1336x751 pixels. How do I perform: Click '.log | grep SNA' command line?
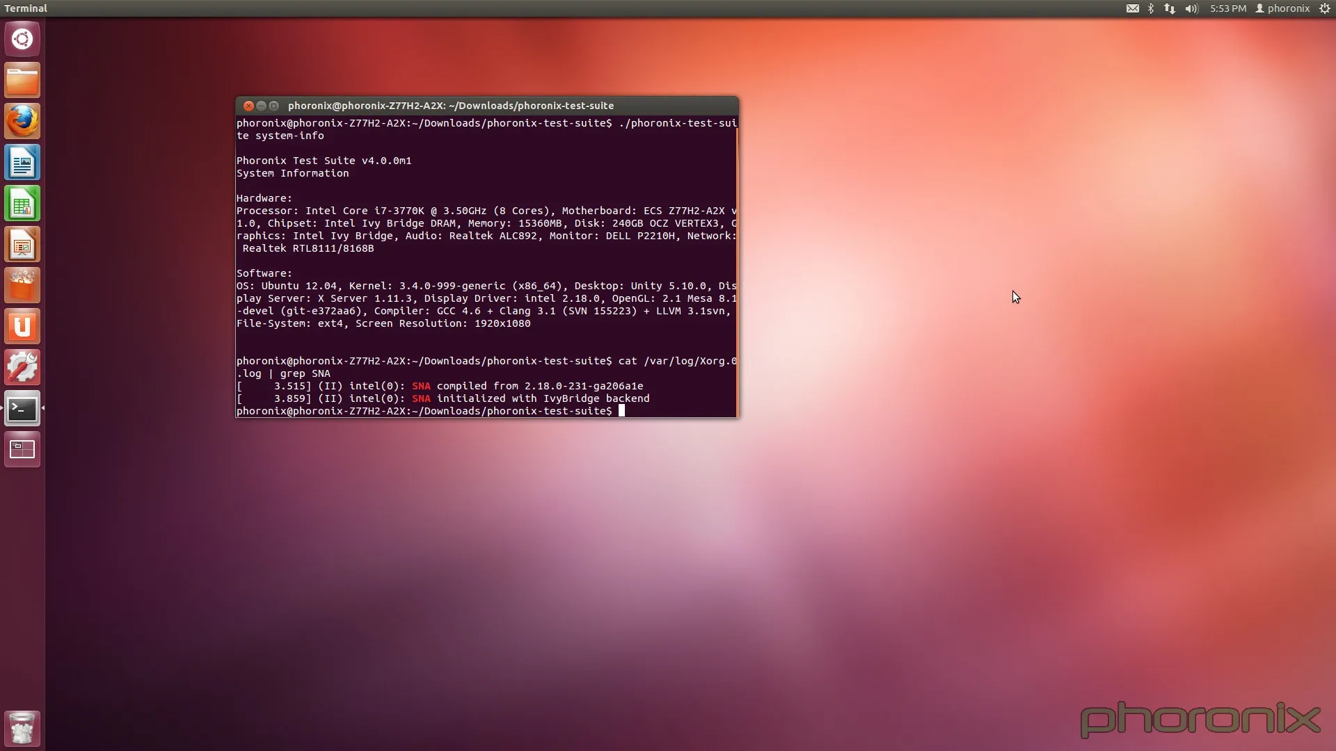coord(283,373)
